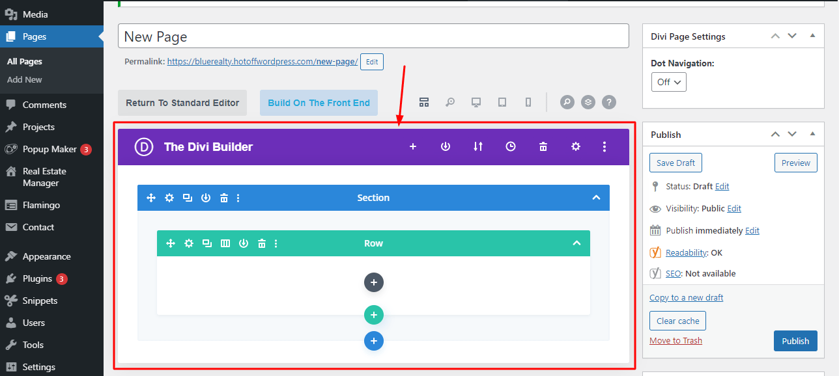Click the Move to Trash link
839x376 pixels.
tap(675, 340)
